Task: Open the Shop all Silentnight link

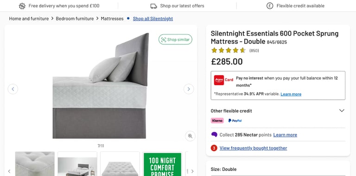Action: (x=153, y=19)
